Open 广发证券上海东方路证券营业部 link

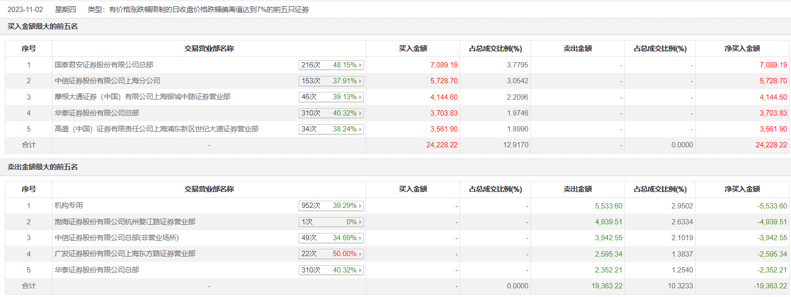pyautogui.click(x=125, y=254)
